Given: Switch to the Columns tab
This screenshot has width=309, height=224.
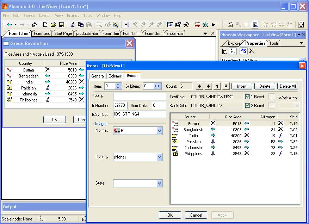Looking at the screenshot, I should coord(116,76).
